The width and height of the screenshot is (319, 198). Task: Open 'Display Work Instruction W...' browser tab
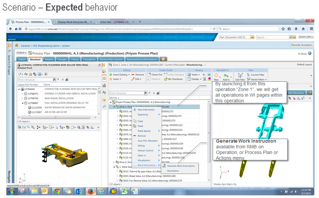point(73,22)
